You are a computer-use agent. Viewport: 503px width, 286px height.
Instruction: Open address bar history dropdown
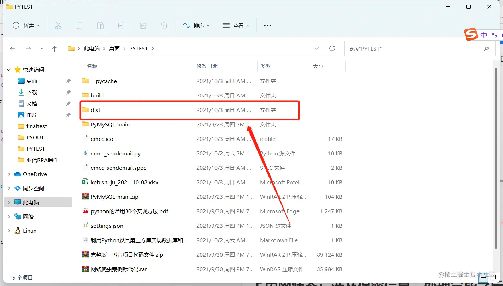pos(317,48)
